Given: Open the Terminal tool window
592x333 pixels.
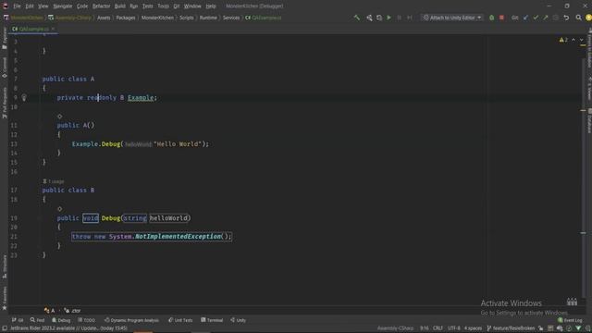Looking at the screenshot, I should (212, 320).
